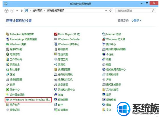The height and width of the screenshot is (117, 159).
Task: Open Windows 防火墙 icon
Action: tap(104, 39)
